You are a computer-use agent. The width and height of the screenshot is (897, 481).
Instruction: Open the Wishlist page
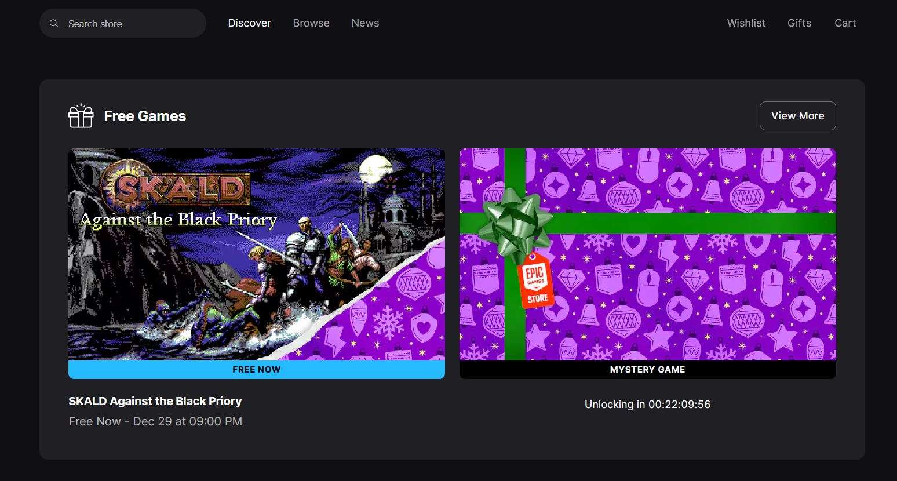click(x=746, y=23)
